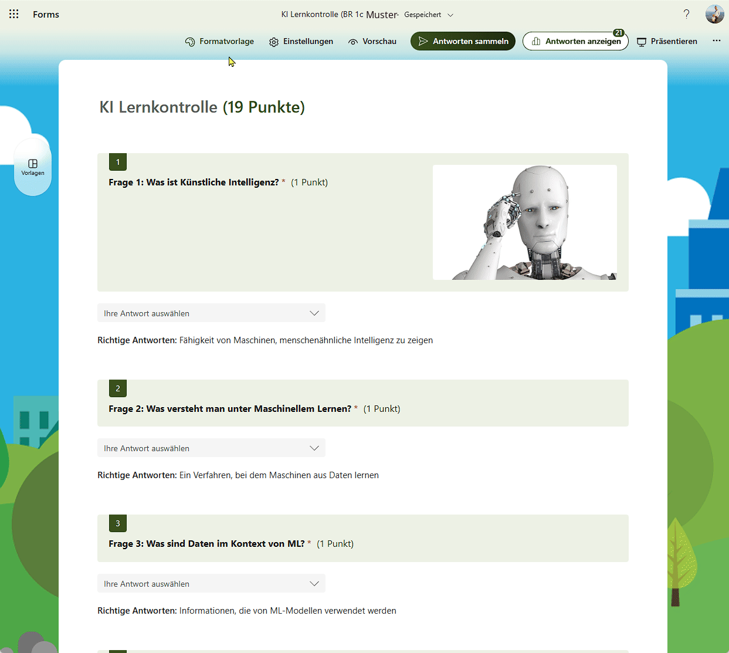Open Formatvorlage style options

219,41
